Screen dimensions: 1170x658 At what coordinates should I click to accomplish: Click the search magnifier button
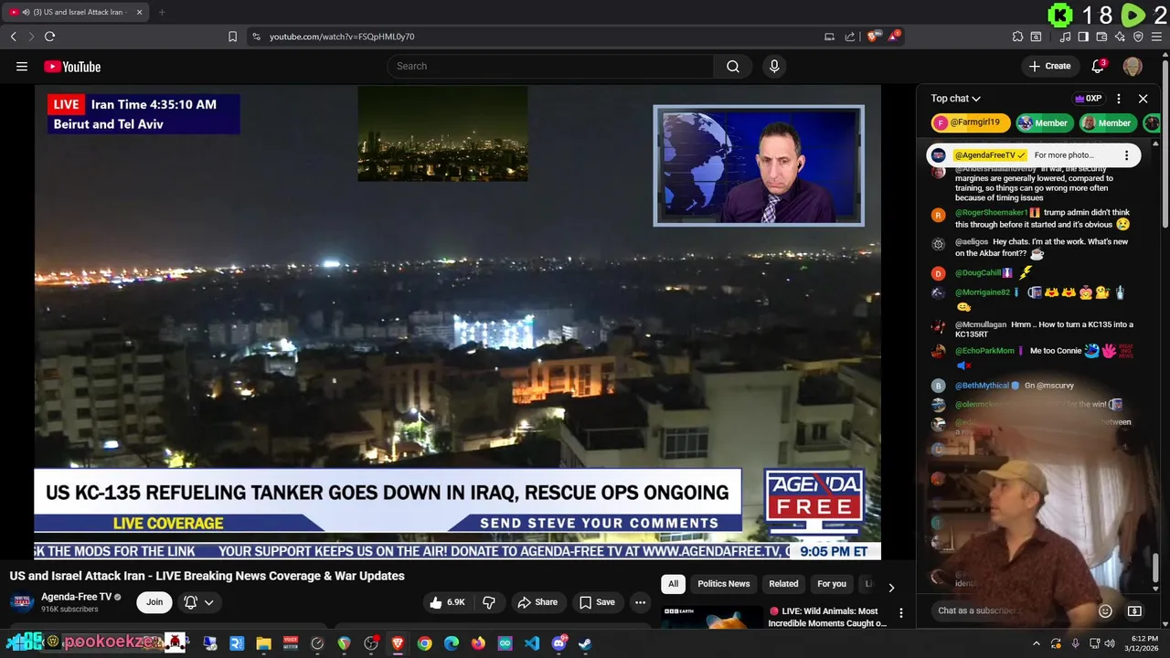click(733, 66)
